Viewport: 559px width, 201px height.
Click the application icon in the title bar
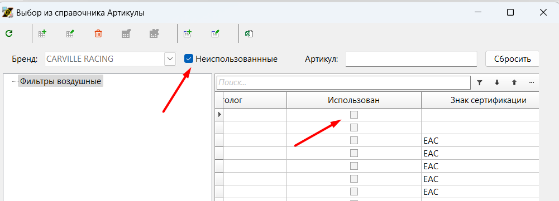tap(7, 12)
